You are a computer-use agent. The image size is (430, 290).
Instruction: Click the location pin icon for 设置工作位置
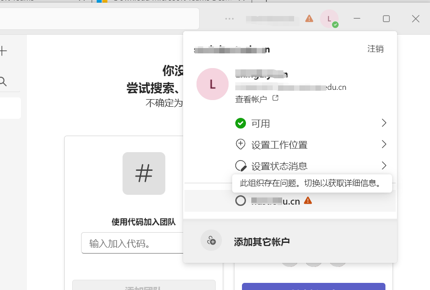pyautogui.click(x=241, y=144)
